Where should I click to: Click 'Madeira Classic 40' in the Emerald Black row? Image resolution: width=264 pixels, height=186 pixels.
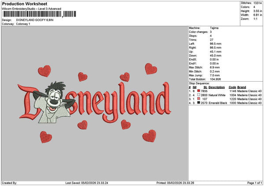point(249,103)
